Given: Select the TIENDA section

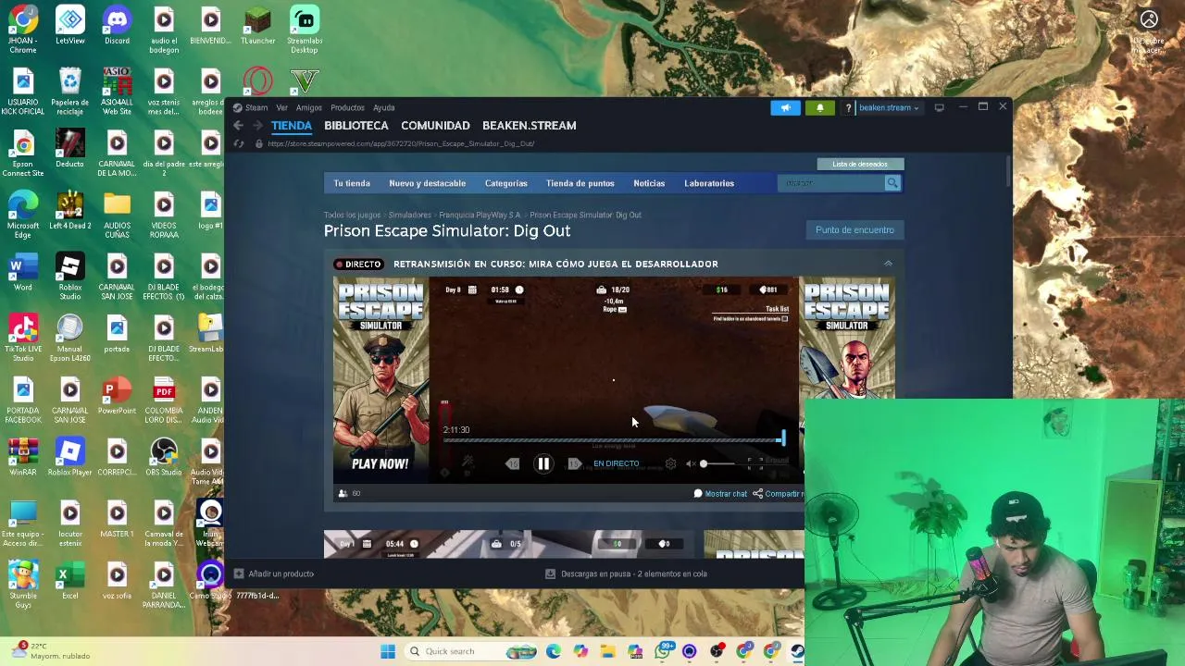Looking at the screenshot, I should coord(292,126).
